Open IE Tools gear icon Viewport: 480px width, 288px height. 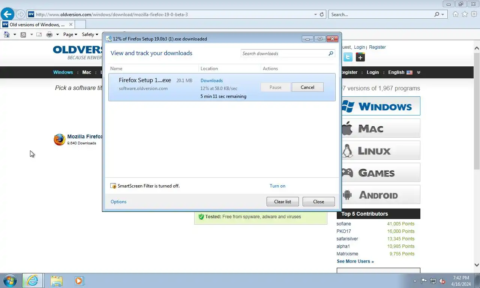tap(474, 14)
